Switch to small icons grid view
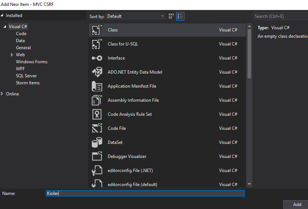This screenshot has width=308, height=209. (171, 16)
